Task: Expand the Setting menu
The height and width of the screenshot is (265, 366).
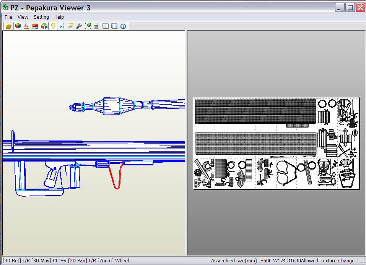Action: pyautogui.click(x=41, y=17)
